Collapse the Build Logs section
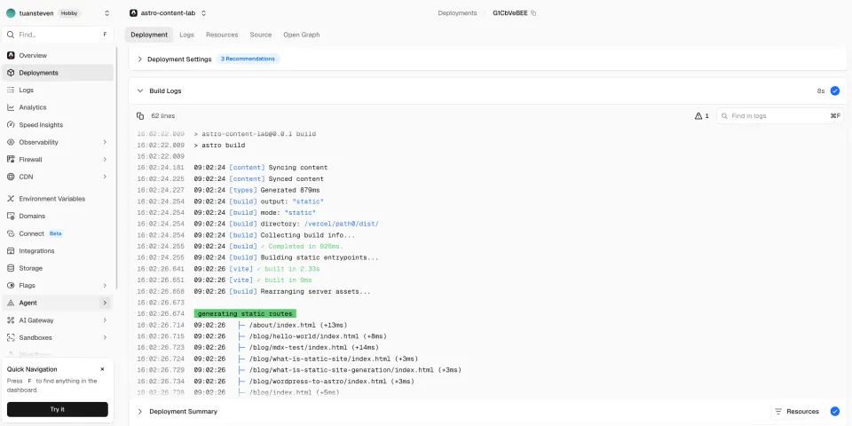 pos(139,91)
